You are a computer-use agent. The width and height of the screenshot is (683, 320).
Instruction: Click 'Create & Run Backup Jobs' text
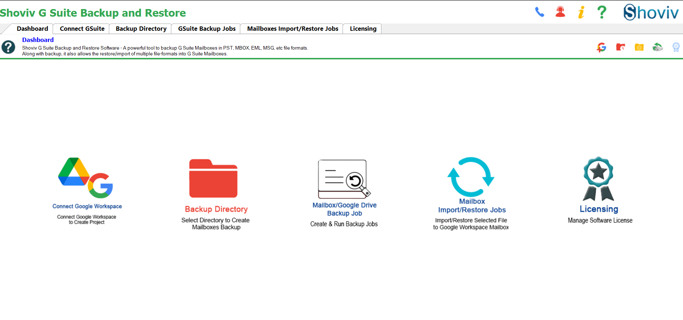coord(344,224)
